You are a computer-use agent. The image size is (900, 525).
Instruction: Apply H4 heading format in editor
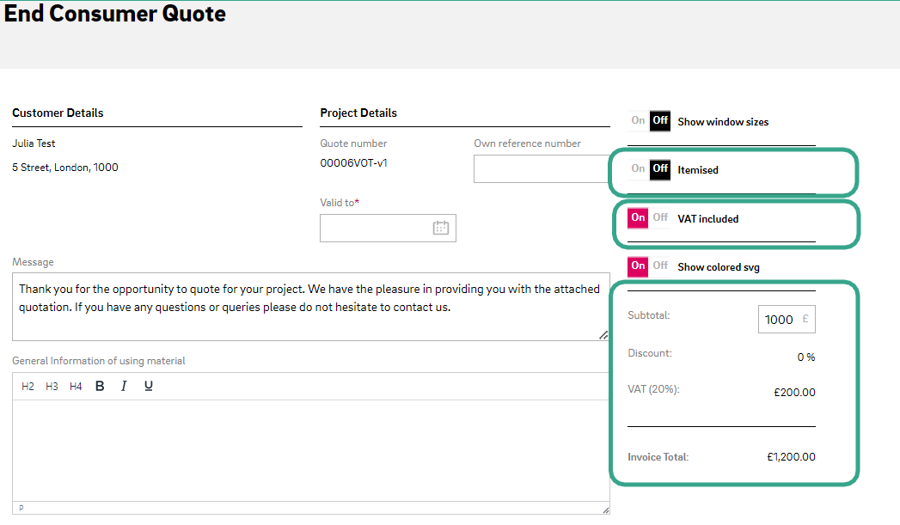[x=76, y=387]
